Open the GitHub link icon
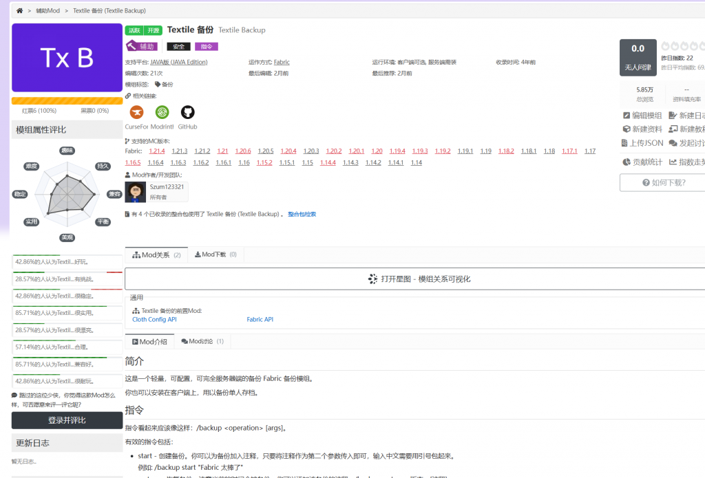 pyautogui.click(x=187, y=112)
